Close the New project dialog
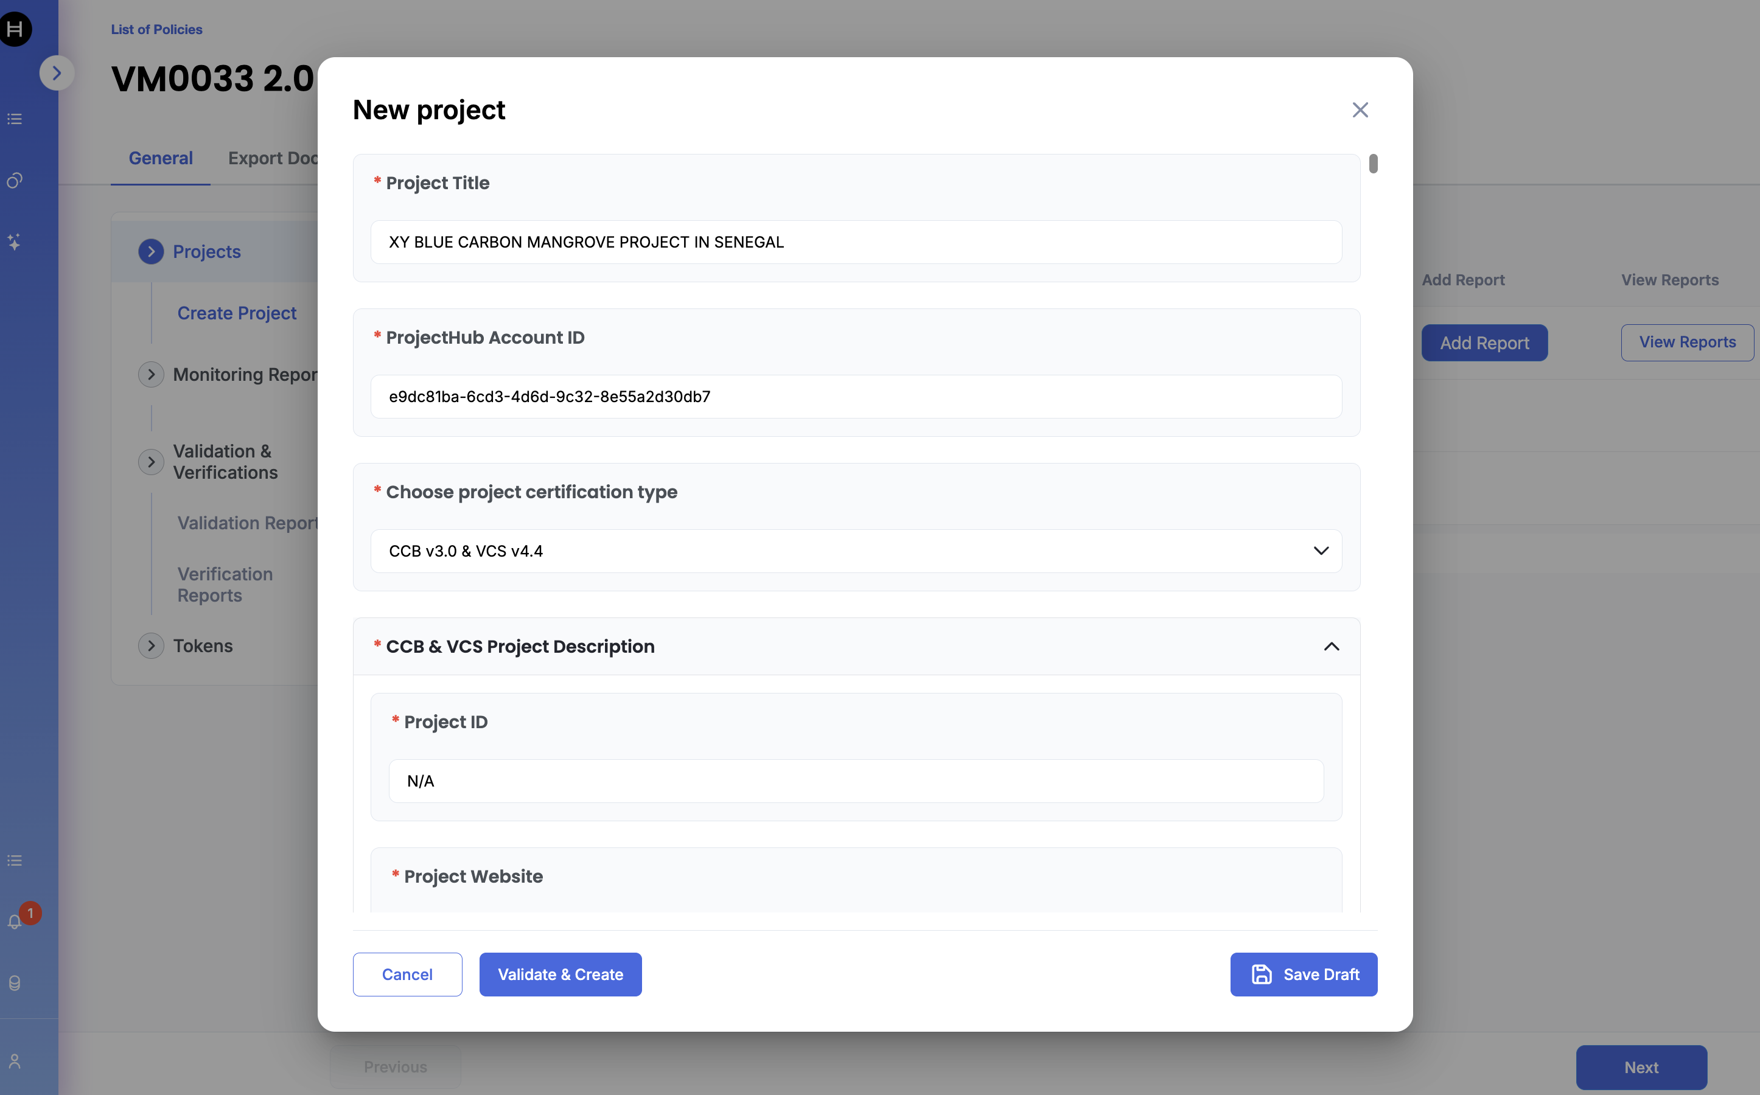This screenshot has width=1760, height=1095. [1360, 110]
